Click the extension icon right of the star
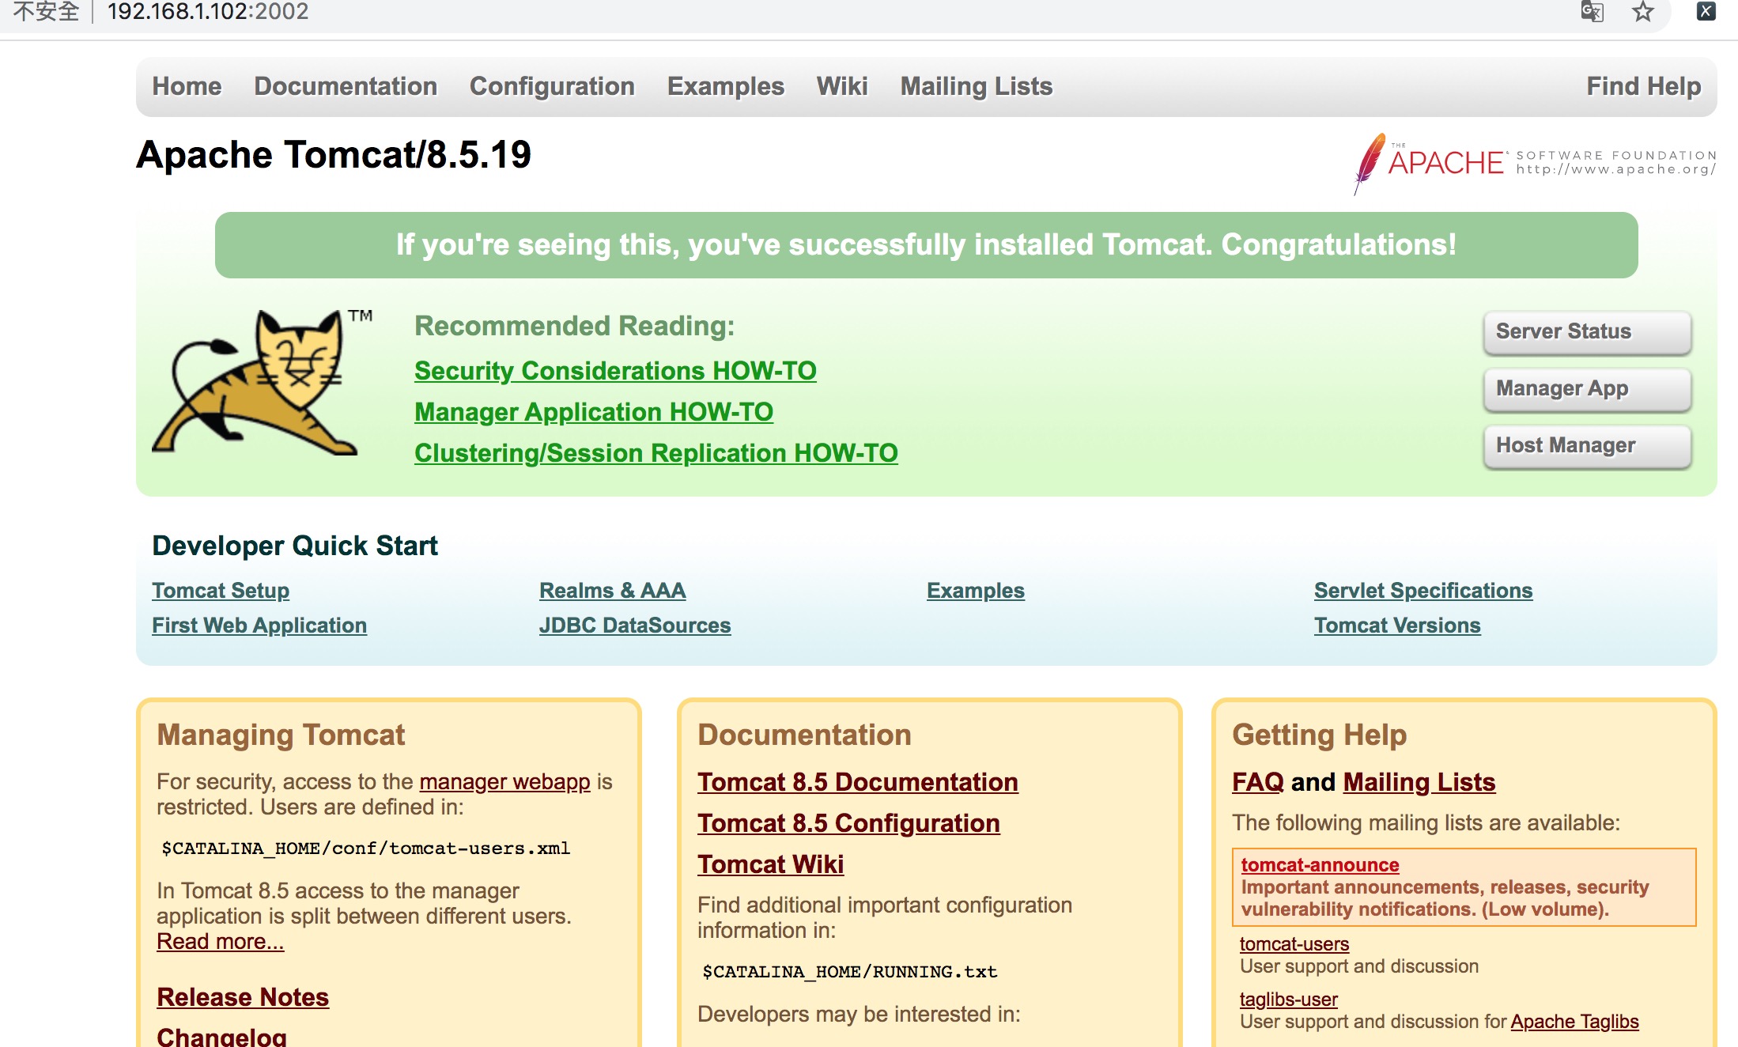The height and width of the screenshot is (1047, 1738). click(x=1706, y=11)
